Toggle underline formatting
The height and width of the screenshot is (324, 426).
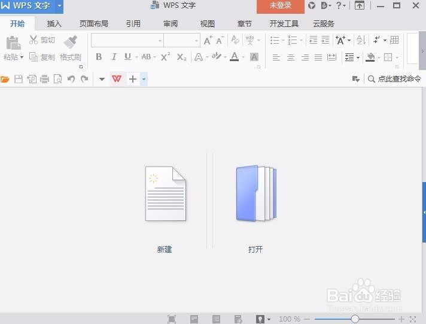[x=127, y=57]
